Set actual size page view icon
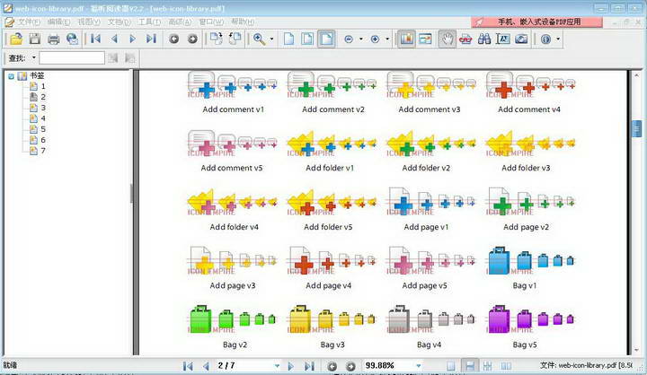The height and width of the screenshot is (375, 647). point(288,39)
